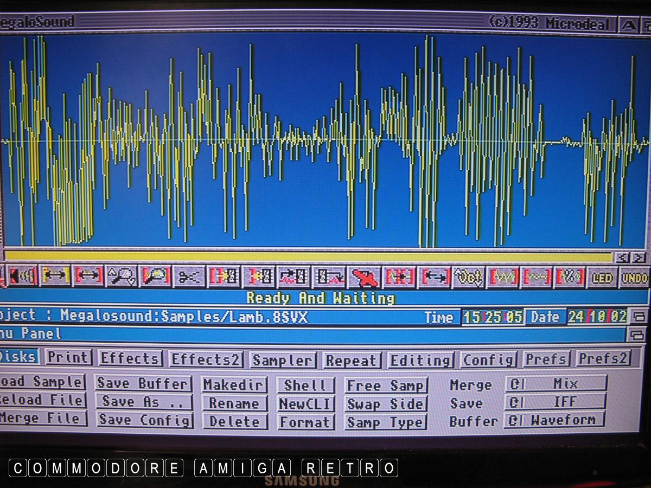Click the yellow double-arrow range icon
Viewport: 651px width, 488px height.
click(55, 276)
